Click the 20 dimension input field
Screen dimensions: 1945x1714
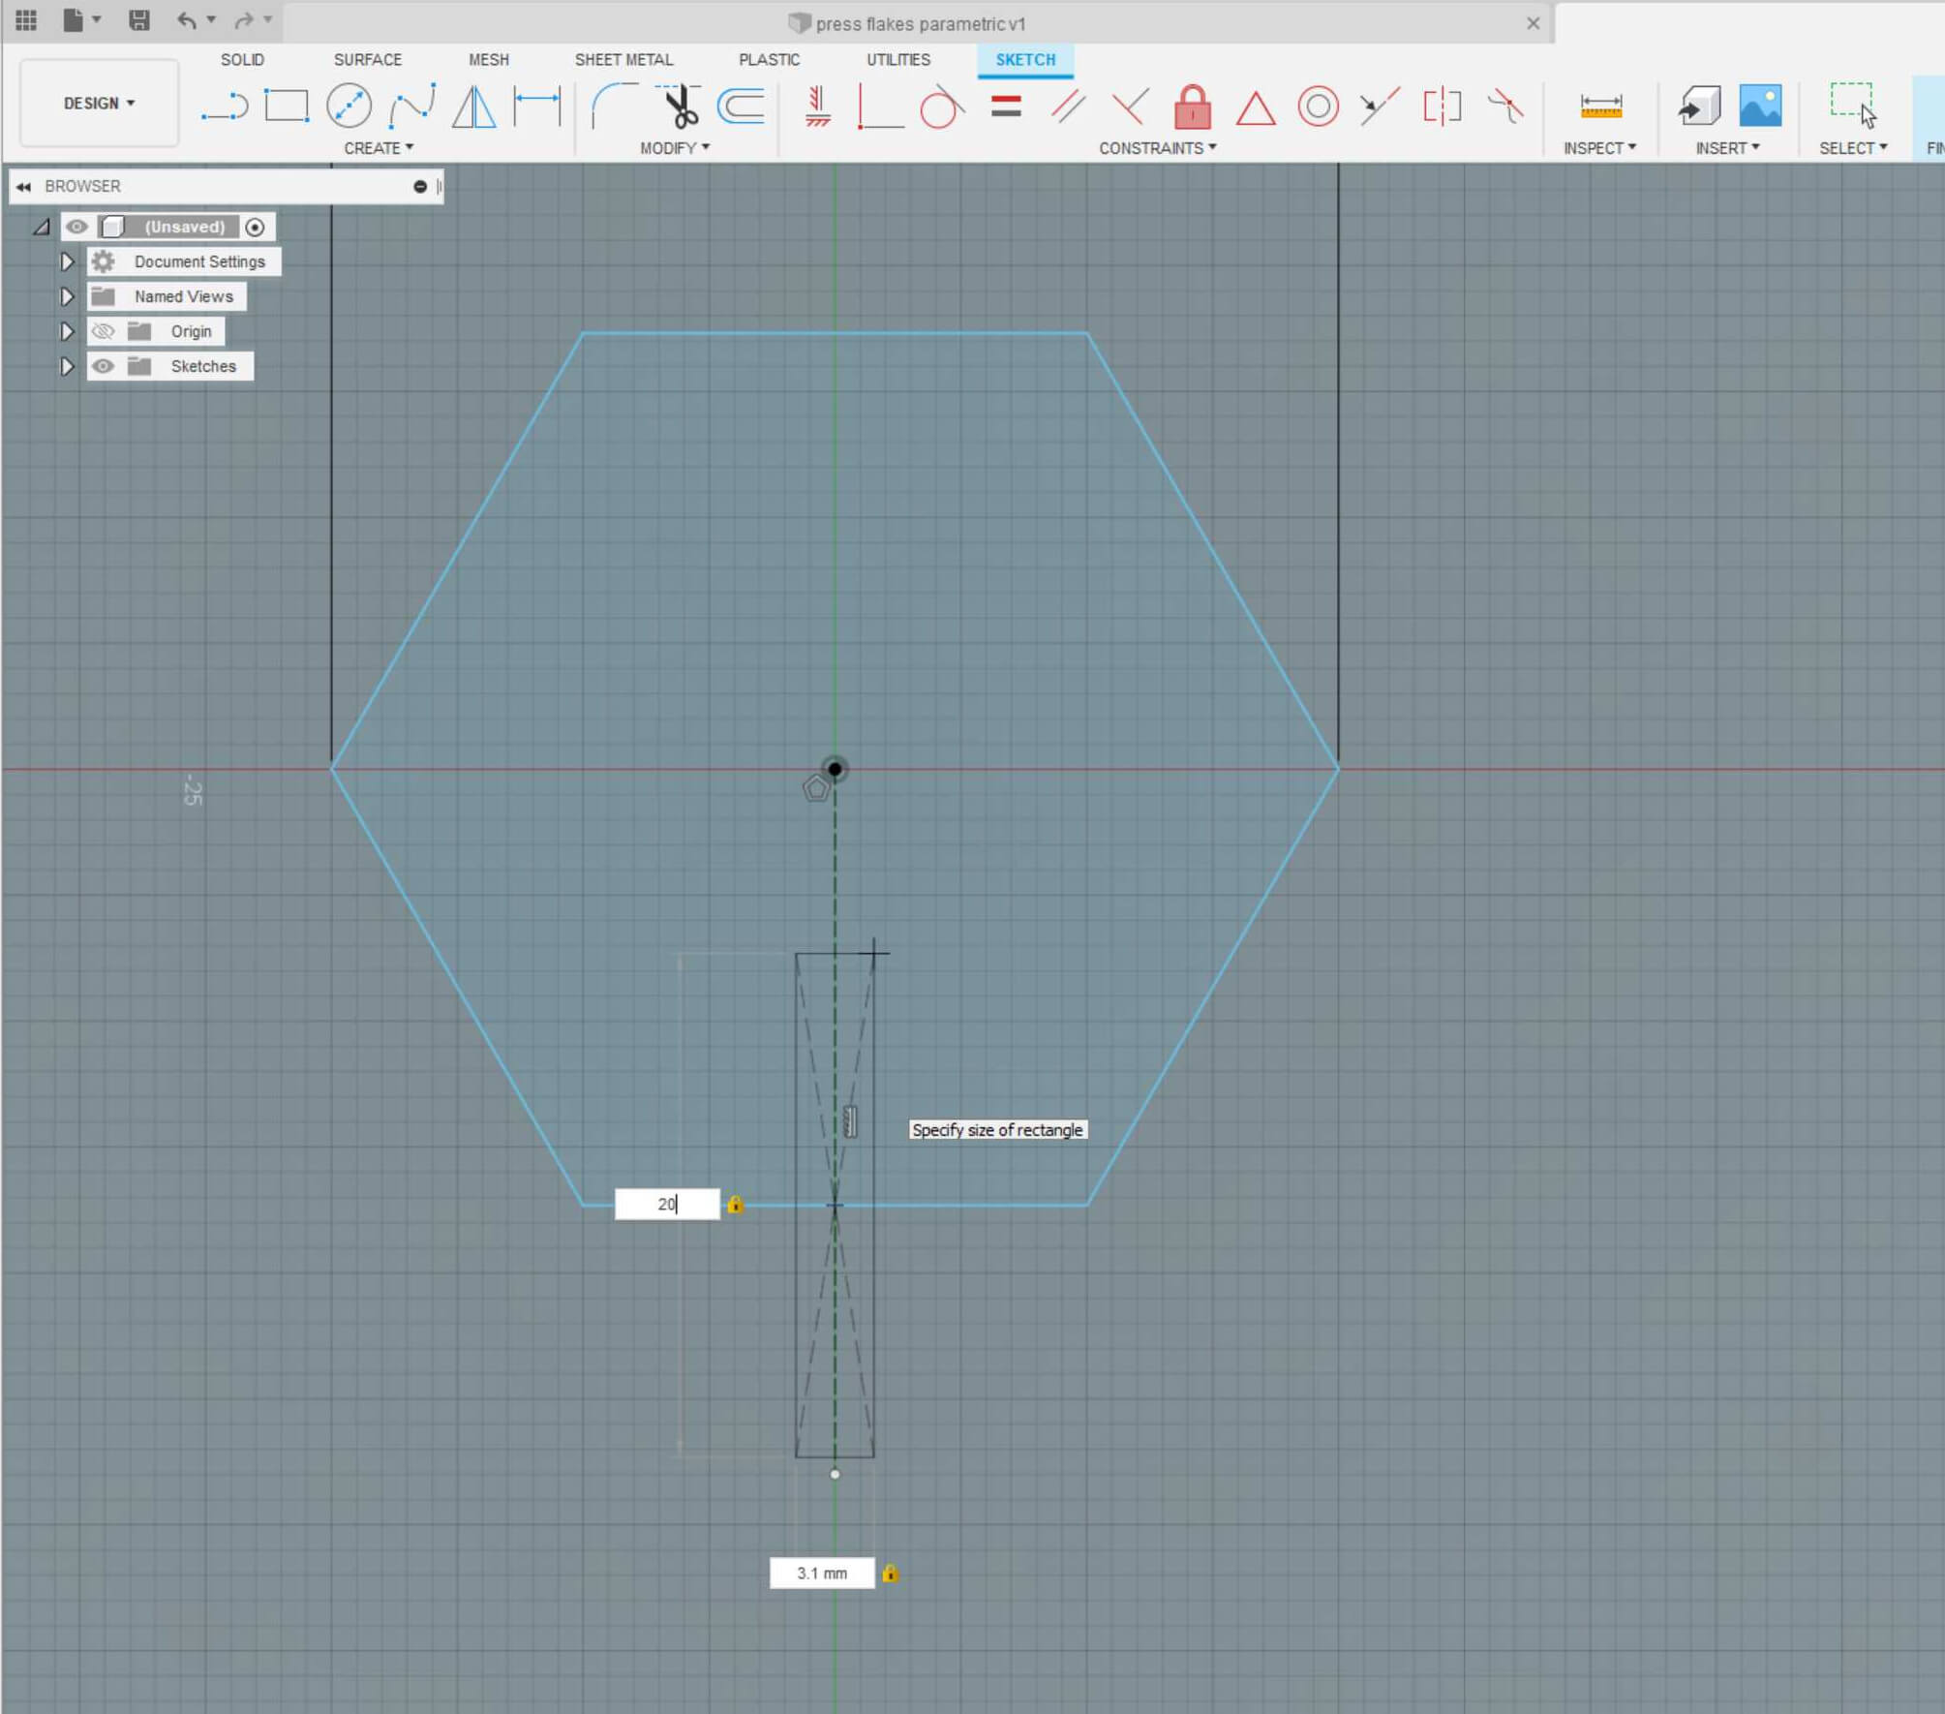(x=667, y=1204)
